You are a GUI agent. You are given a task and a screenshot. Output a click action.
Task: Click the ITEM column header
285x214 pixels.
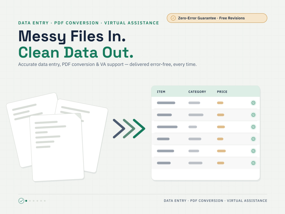click(x=161, y=92)
